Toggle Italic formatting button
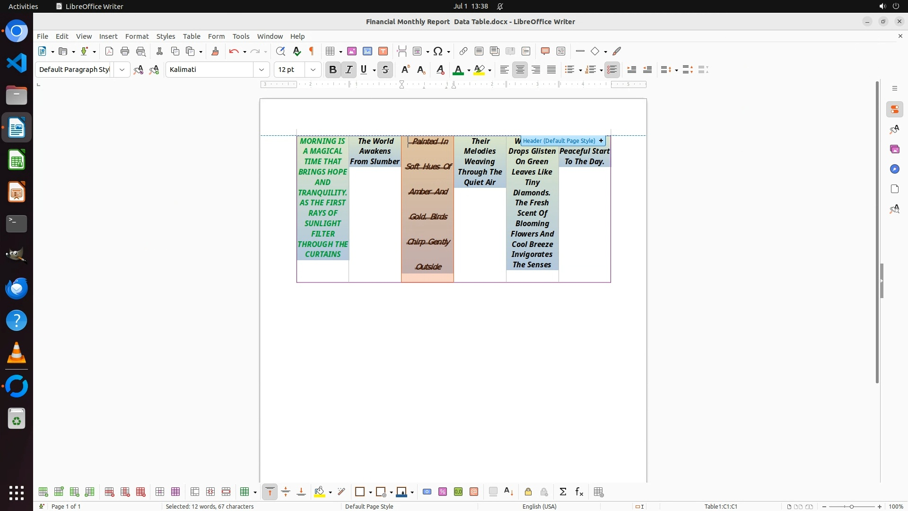 point(349,70)
